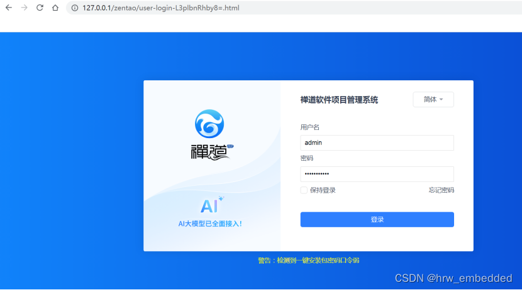
Task: Click the 用户名 label
Action: click(309, 127)
